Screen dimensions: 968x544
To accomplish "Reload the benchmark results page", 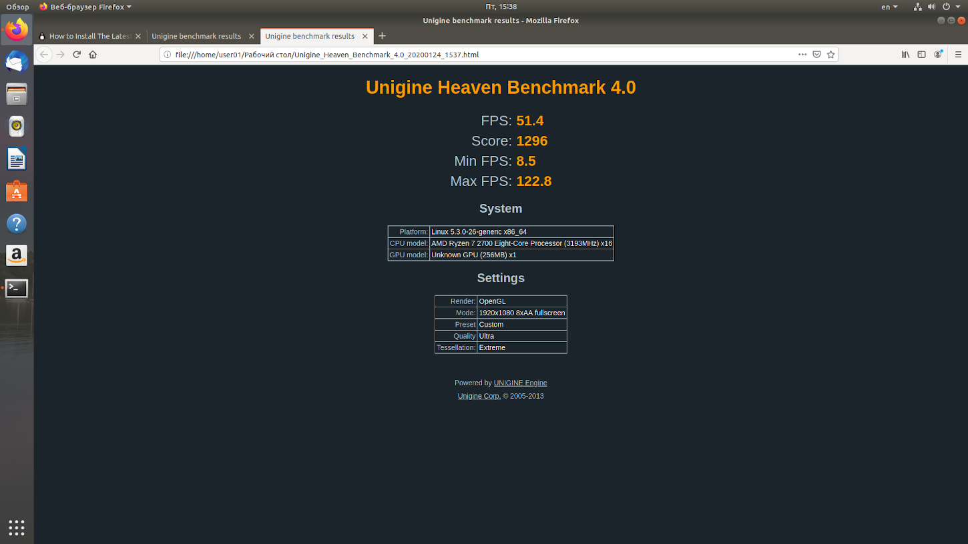I will [x=77, y=55].
